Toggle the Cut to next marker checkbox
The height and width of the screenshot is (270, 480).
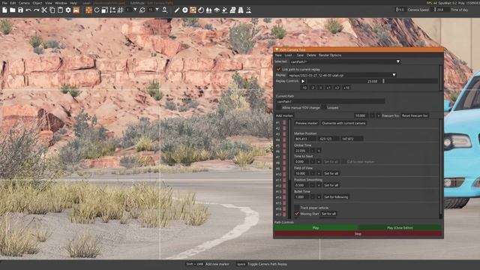(x=343, y=162)
